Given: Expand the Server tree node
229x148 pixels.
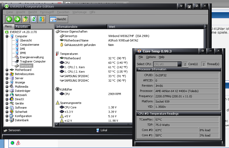Looking at the screenshot, I should pos(7,78).
